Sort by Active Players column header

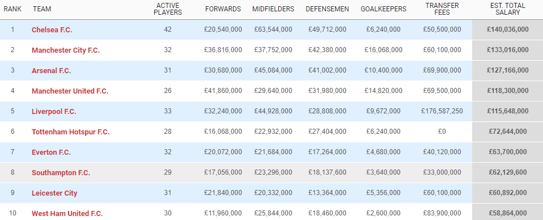168,9
